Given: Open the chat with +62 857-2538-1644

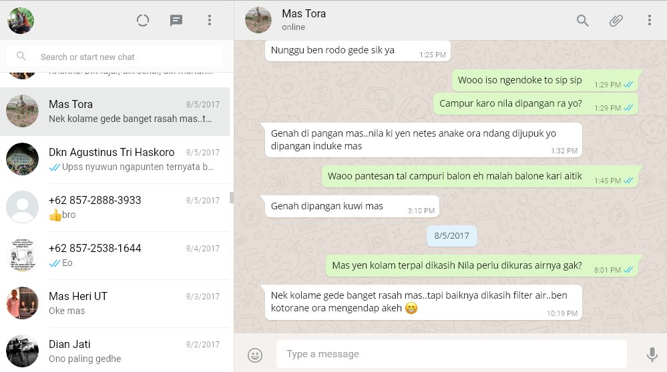Looking at the screenshot, I should (115, 255).
